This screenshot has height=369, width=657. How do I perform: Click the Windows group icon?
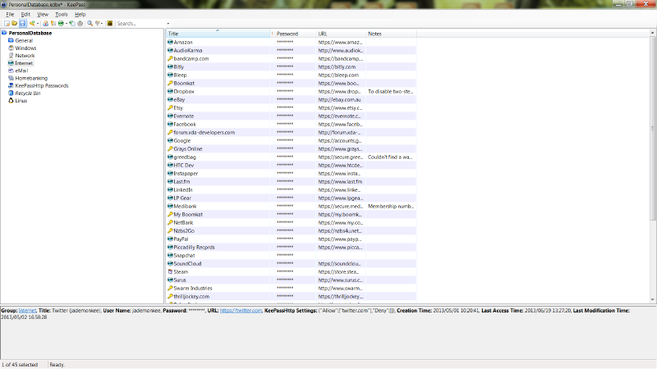(11, 48)
